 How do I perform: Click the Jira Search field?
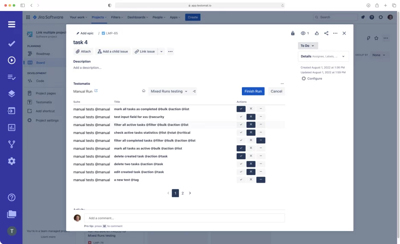pos(335,17)
